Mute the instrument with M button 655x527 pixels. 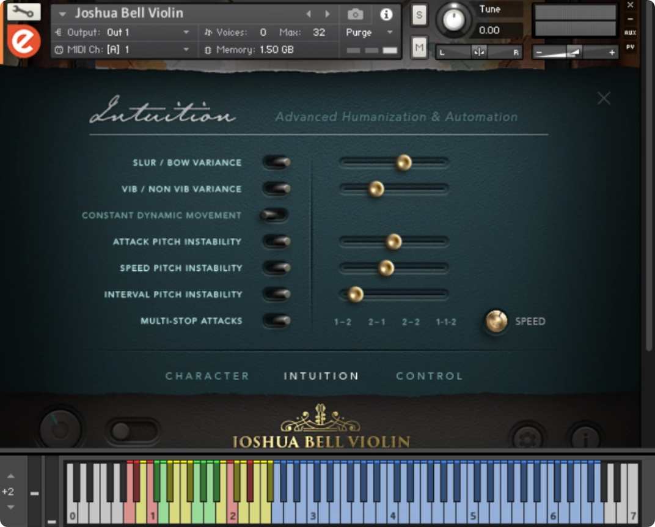[419, 48]
